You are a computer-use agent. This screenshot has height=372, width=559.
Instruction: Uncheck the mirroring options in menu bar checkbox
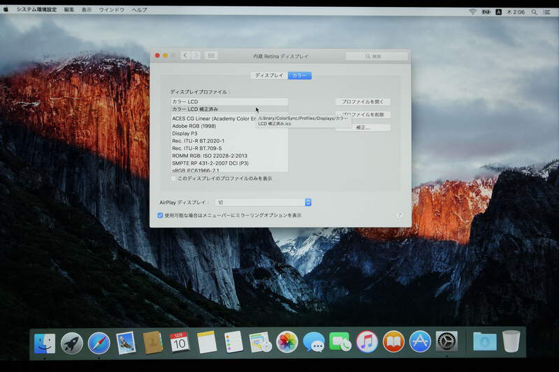click(161, 216)
